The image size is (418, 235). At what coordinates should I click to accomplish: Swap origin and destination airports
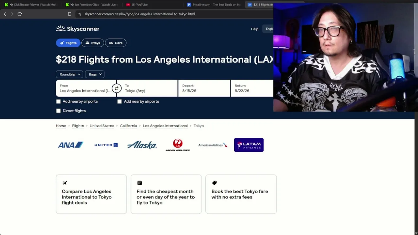(117, 88)
